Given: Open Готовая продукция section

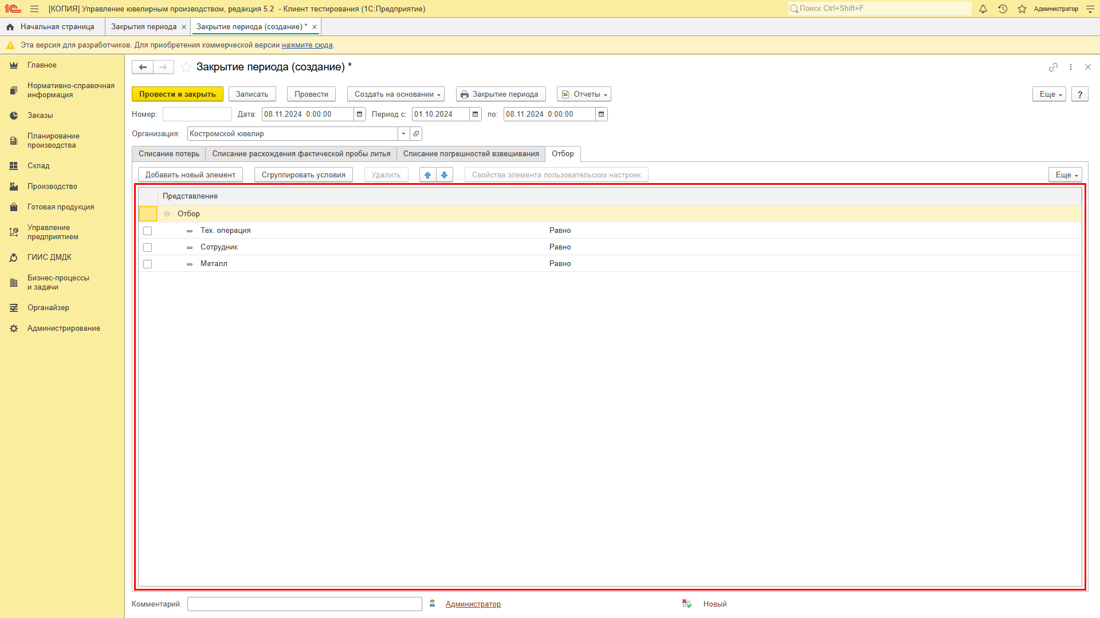Looking at the screenshot, I should (62, 207).
